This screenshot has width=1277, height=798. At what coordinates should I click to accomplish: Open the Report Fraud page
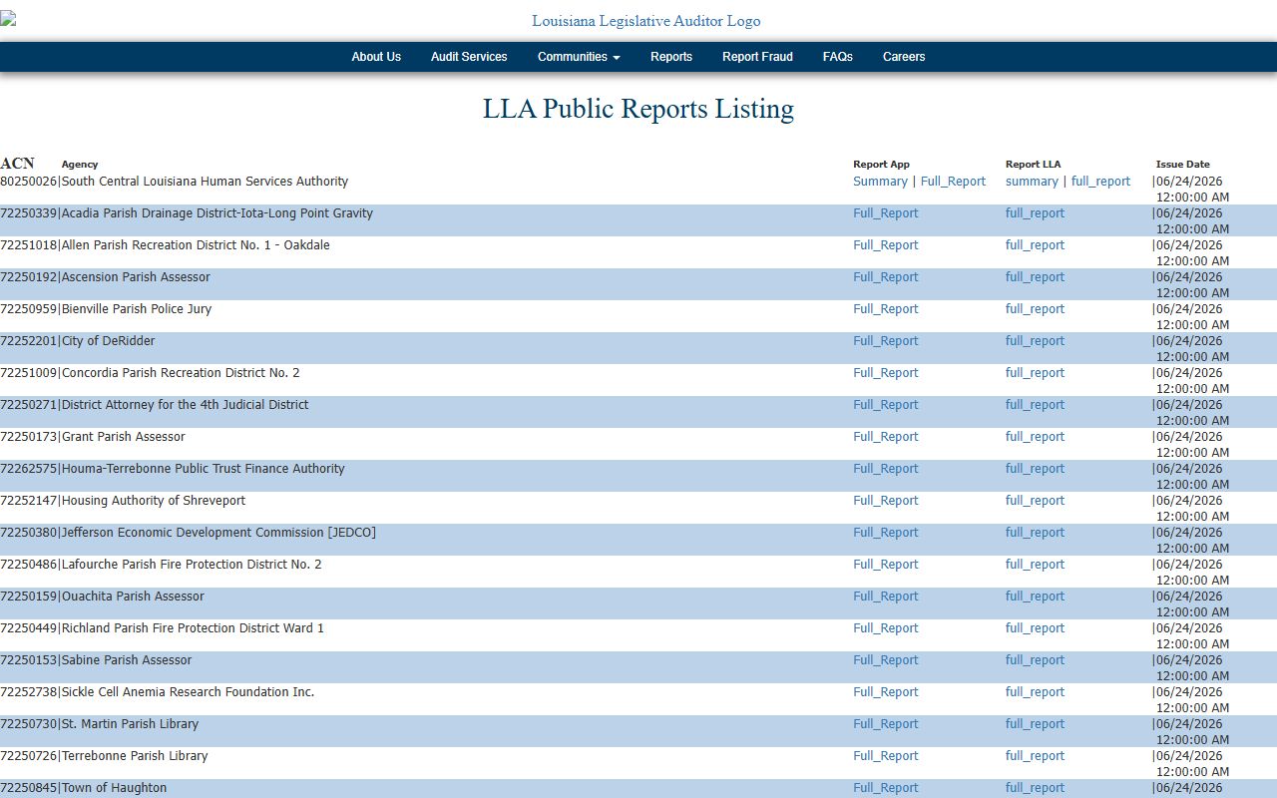click(x=757, y=57)
